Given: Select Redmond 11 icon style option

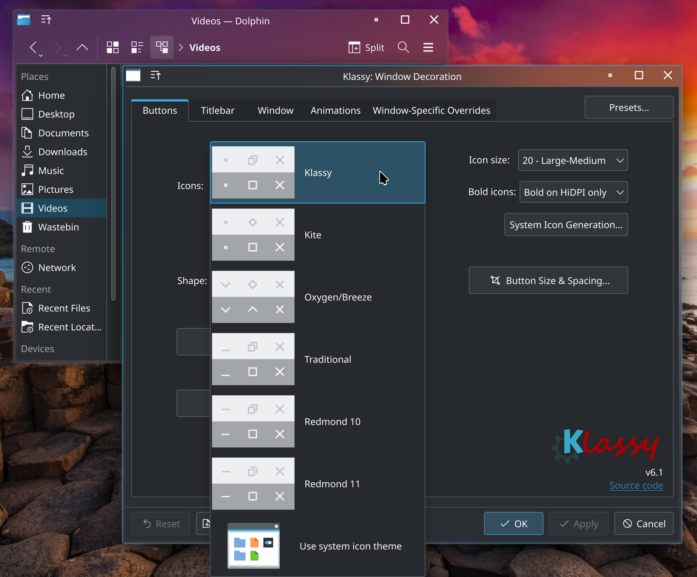Looking at the screenshot, I should pyautogui.click(x=318, y=484).
